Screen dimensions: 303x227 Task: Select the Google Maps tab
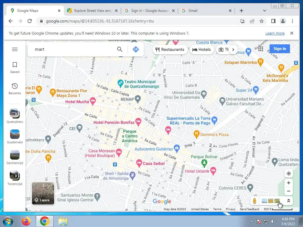point(35,11)
